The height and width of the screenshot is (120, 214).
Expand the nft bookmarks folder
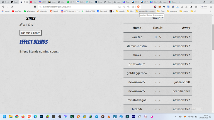point(193,11)
